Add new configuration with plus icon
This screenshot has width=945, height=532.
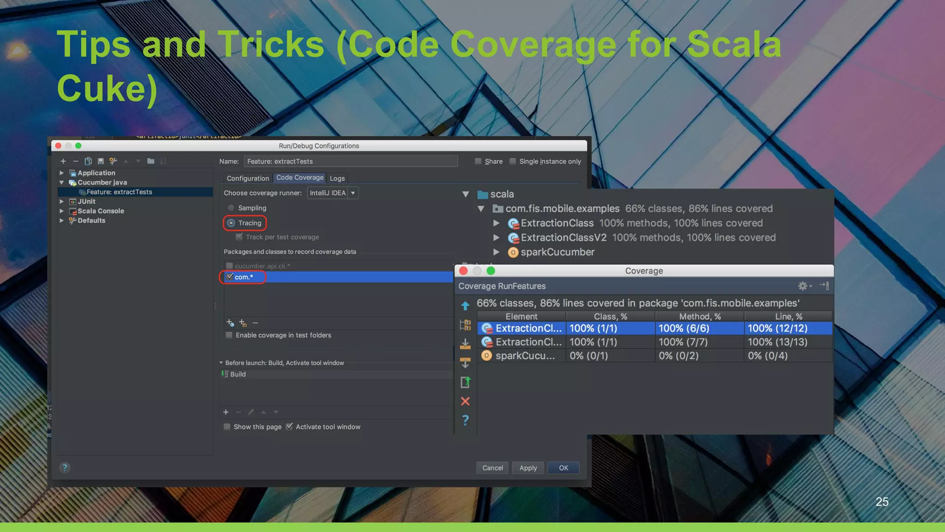(x=63, y=161)
